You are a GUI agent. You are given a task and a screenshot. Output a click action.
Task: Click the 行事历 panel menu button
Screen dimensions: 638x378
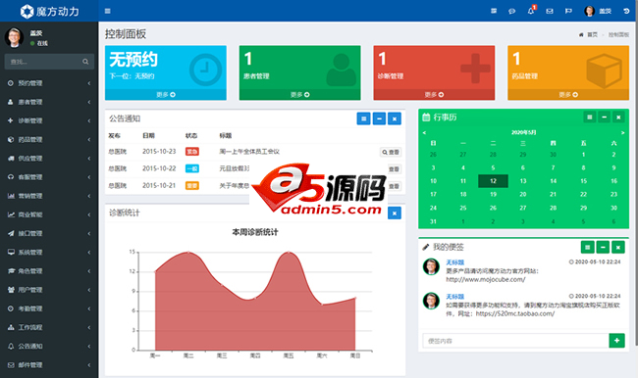click(589, 118)
